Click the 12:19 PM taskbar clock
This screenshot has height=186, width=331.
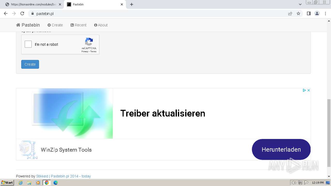[318, 183]
